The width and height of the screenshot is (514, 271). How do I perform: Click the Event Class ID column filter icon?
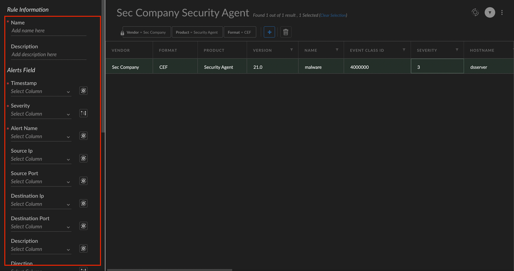coord(404,50)
